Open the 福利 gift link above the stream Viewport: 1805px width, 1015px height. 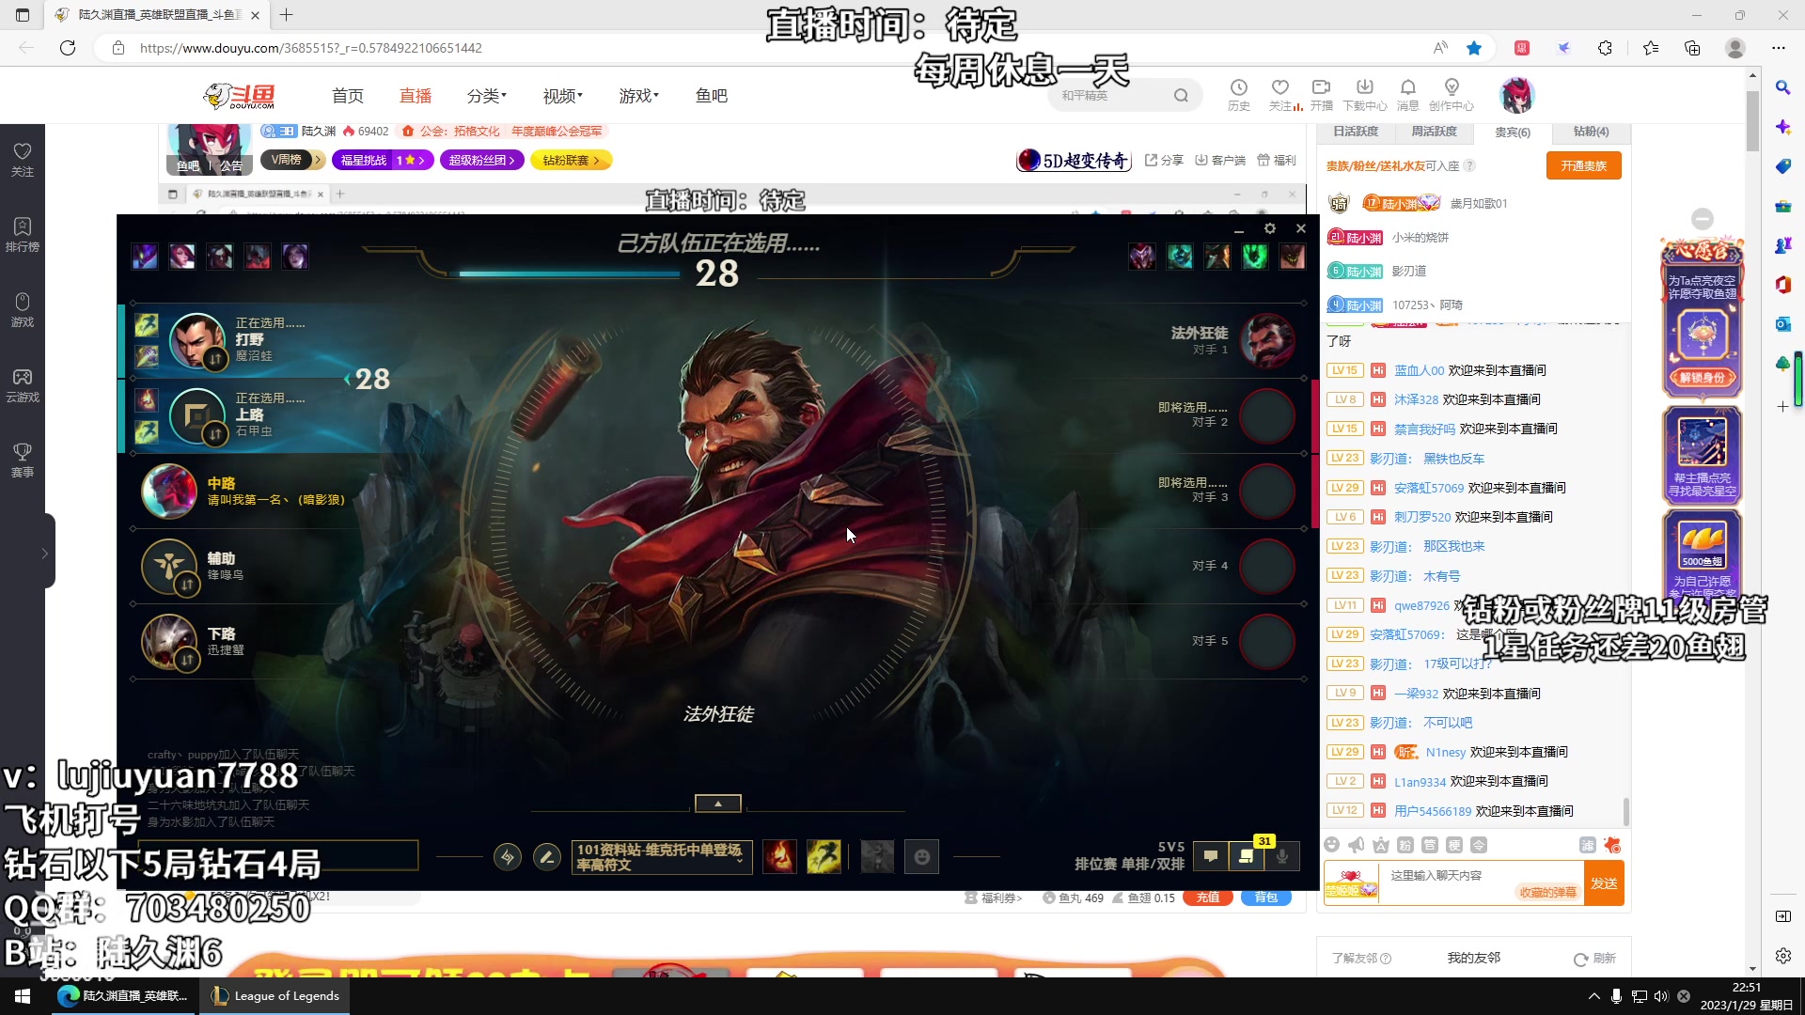coord(1277,161)
